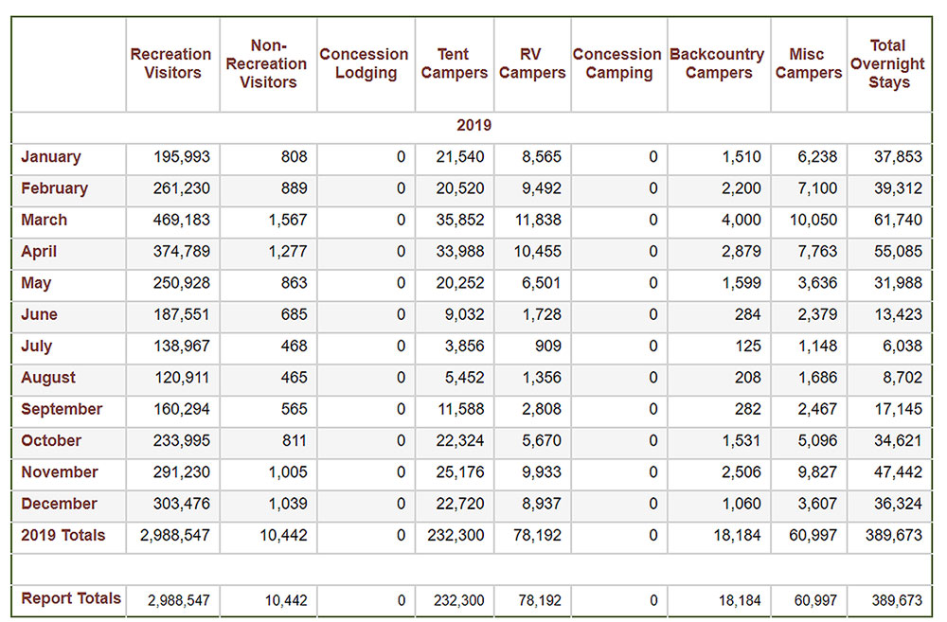The height and width of the screenshot is (622, 947).
Task: Click the January row label
Action: point(51,157)
